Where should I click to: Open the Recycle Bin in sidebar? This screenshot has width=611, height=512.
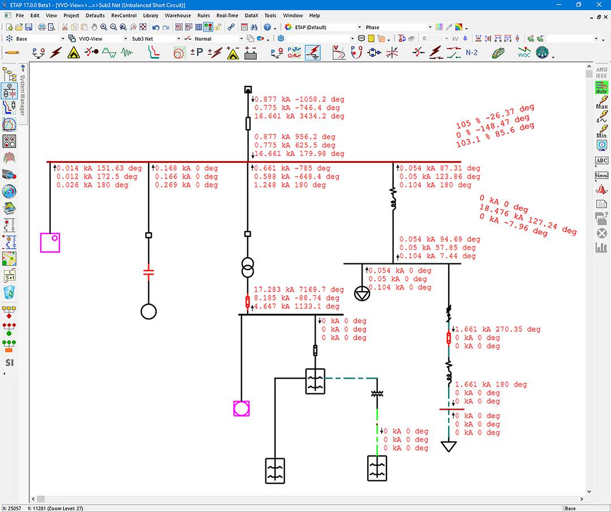(x=9, y=293)
